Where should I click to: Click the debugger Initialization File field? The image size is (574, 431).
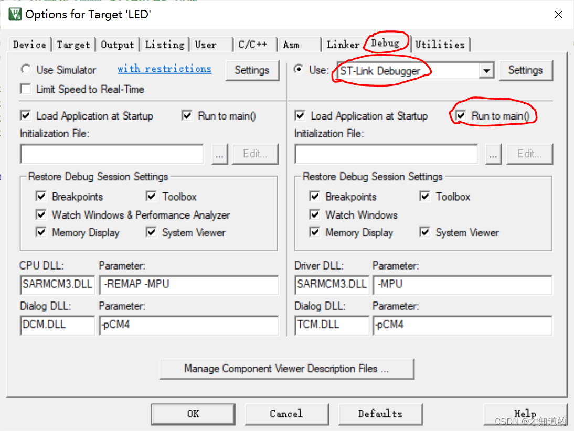[386, 154]
